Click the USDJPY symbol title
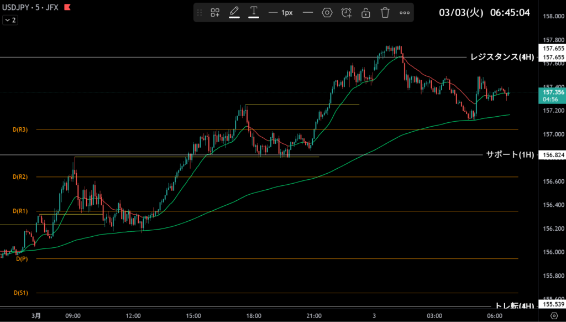 (17, 8)
